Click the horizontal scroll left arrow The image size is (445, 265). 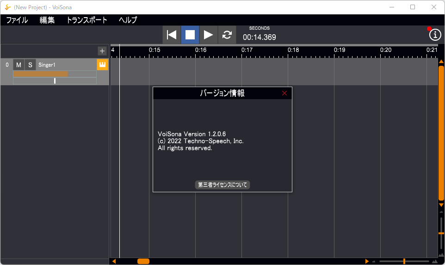coord(114,261)
